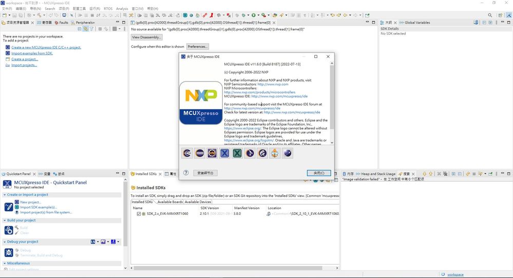The image size is (513, 278).
Task: Click the Installed SDKs horizontal scrollbar
Action: pos(228,268)
